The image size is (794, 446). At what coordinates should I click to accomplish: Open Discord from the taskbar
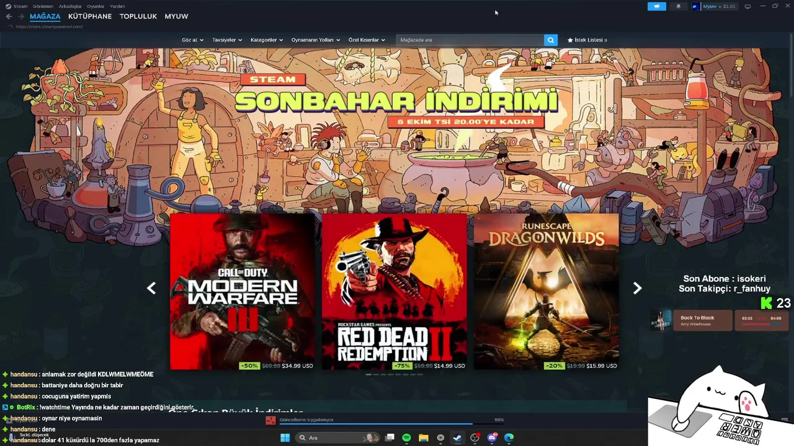pyautogui.click(x=493, y=437)
